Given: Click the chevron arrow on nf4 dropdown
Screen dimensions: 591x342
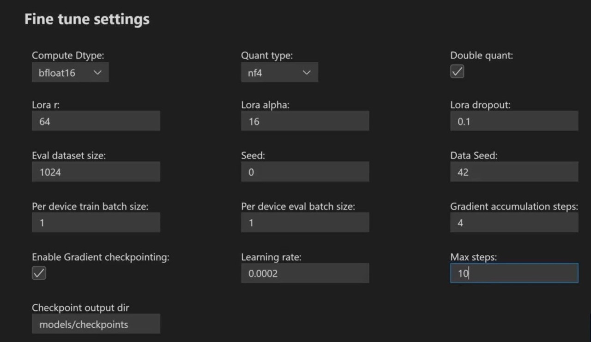Looking at the screenshot, I should 307,73.
